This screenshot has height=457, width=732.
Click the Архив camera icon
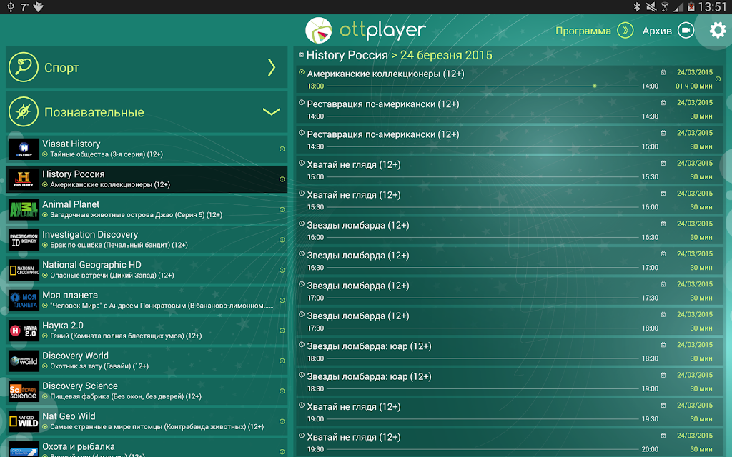(686, 30)
